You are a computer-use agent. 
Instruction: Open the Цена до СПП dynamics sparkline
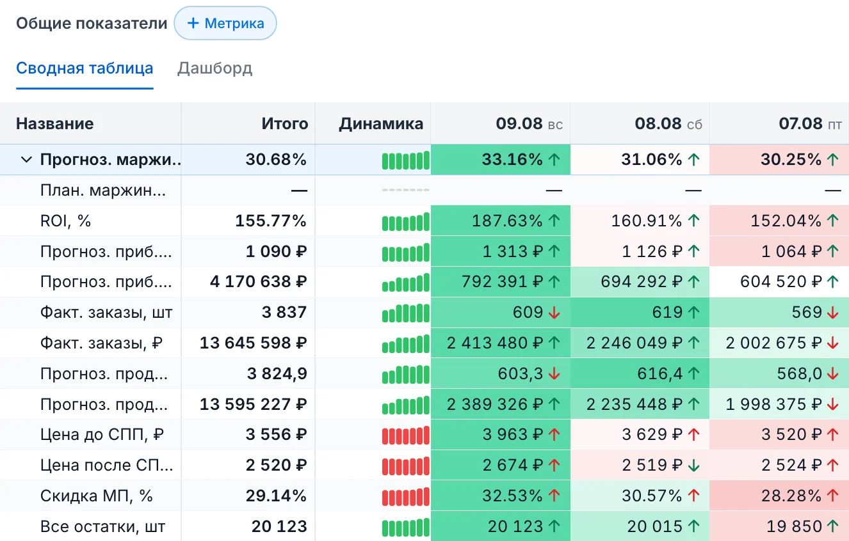click(405, 435)
